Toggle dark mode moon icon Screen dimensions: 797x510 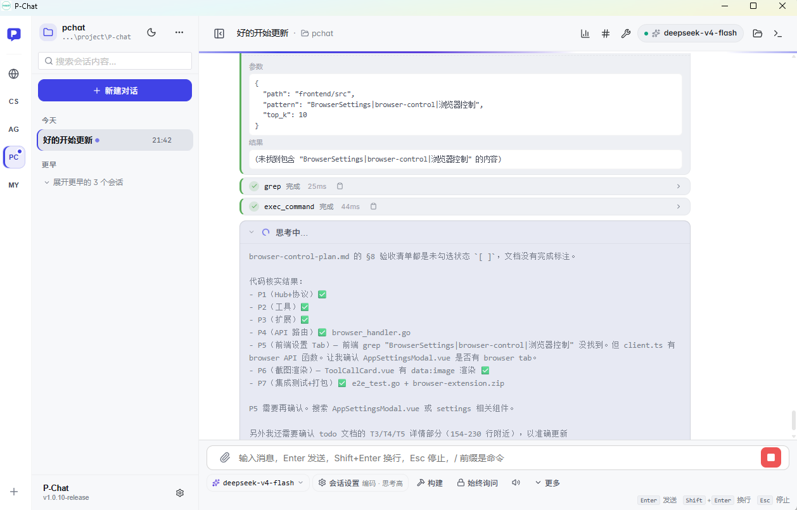point(151,32)
